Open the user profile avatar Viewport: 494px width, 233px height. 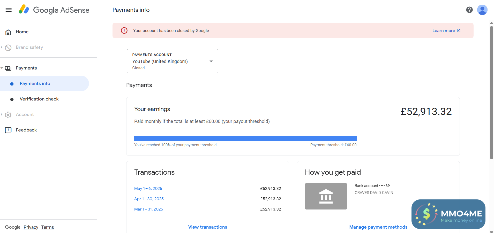(482, 10)
